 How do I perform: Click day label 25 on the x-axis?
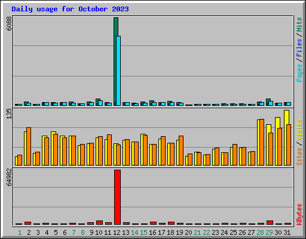(233, 232)
